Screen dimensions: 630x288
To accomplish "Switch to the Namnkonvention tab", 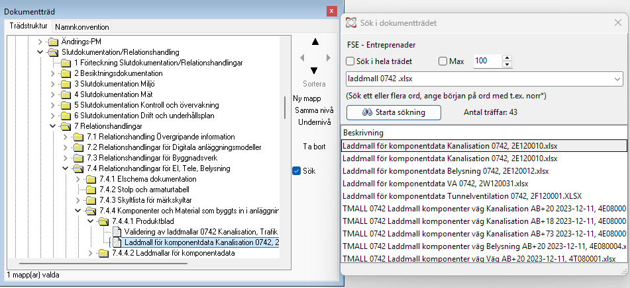I will (x=82, y=27).
